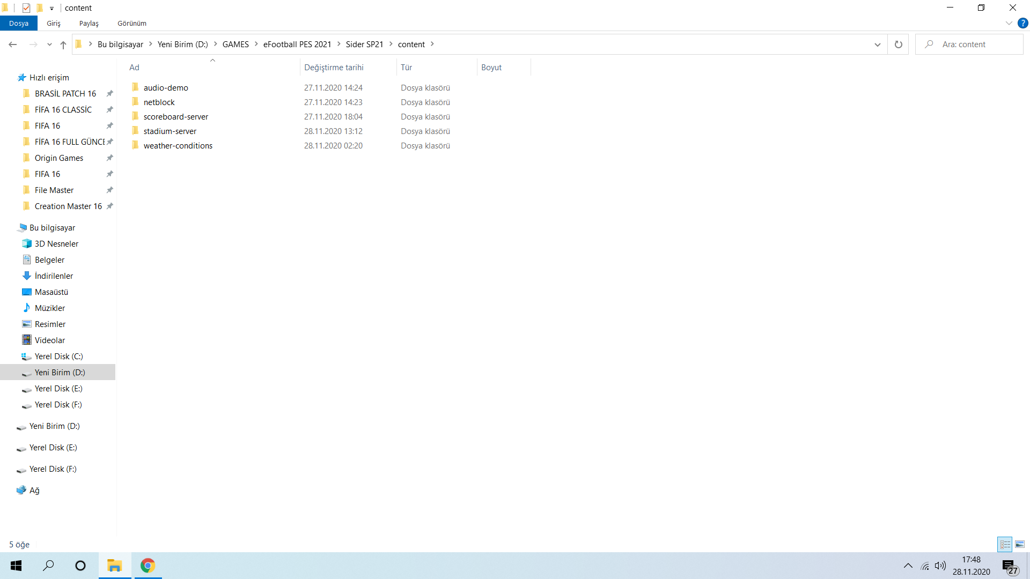Open the help question mark icon
Image resolution: width=1030 pixels, height=579 pixels.
click(1023, 23)
